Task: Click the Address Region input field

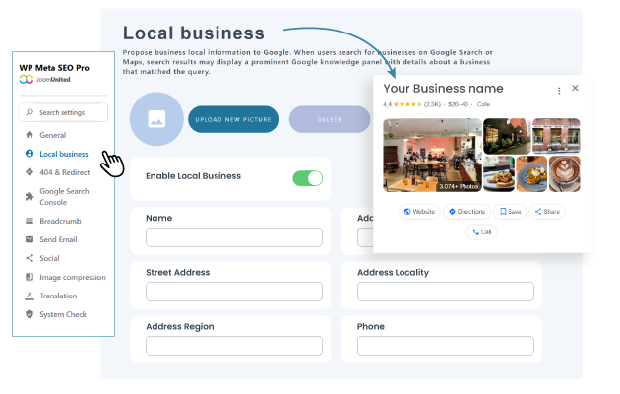Action: pyautogui.click(x=234, y=346)
